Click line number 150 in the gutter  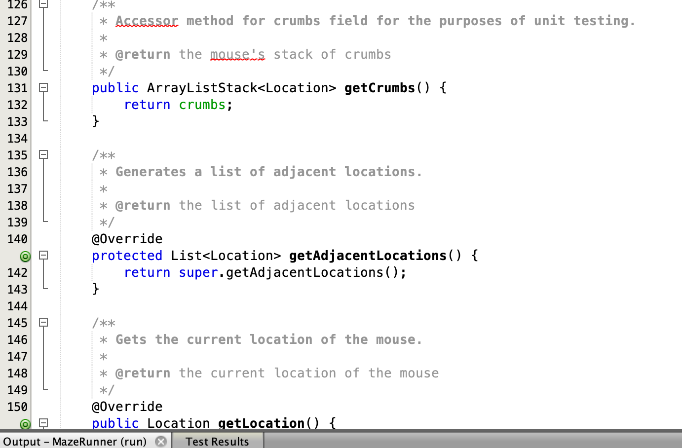tap(17, 407)
